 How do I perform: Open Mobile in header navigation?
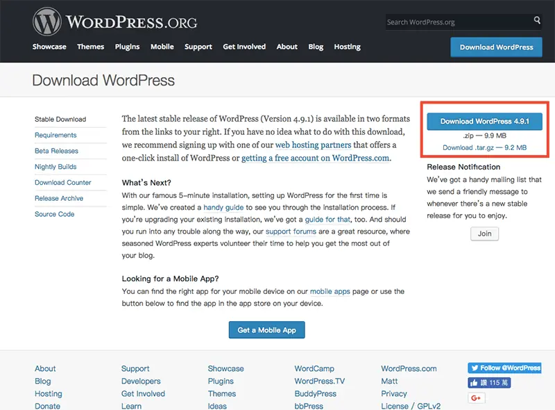click(x=162, y=47)
